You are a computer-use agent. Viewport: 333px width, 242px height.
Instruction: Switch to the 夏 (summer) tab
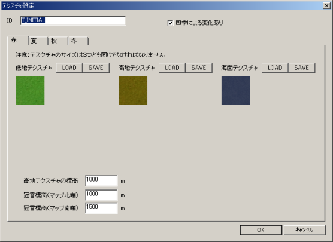point(38,41)
